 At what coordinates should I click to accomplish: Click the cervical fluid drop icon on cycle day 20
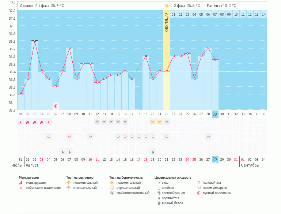point(153,152)
